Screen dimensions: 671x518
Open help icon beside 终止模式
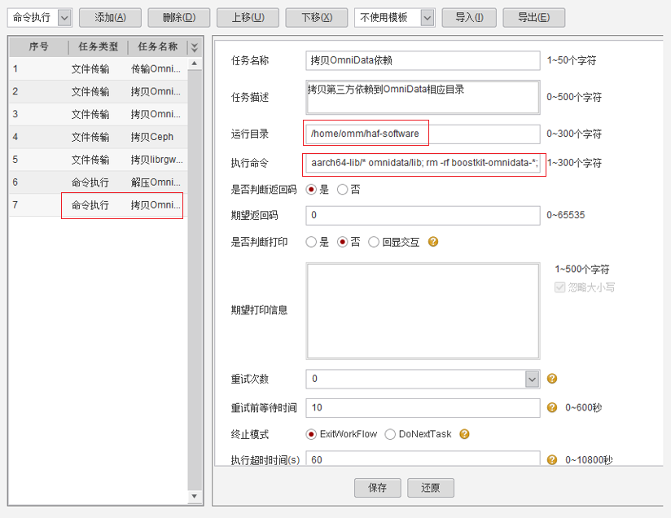(464, 434)
